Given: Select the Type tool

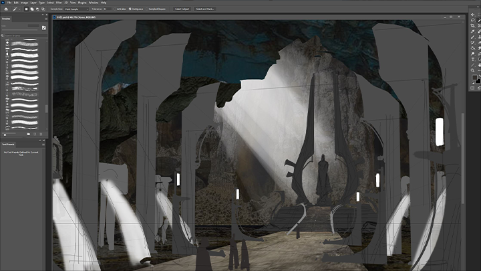Looking at the screenshot, I should 473,60.
